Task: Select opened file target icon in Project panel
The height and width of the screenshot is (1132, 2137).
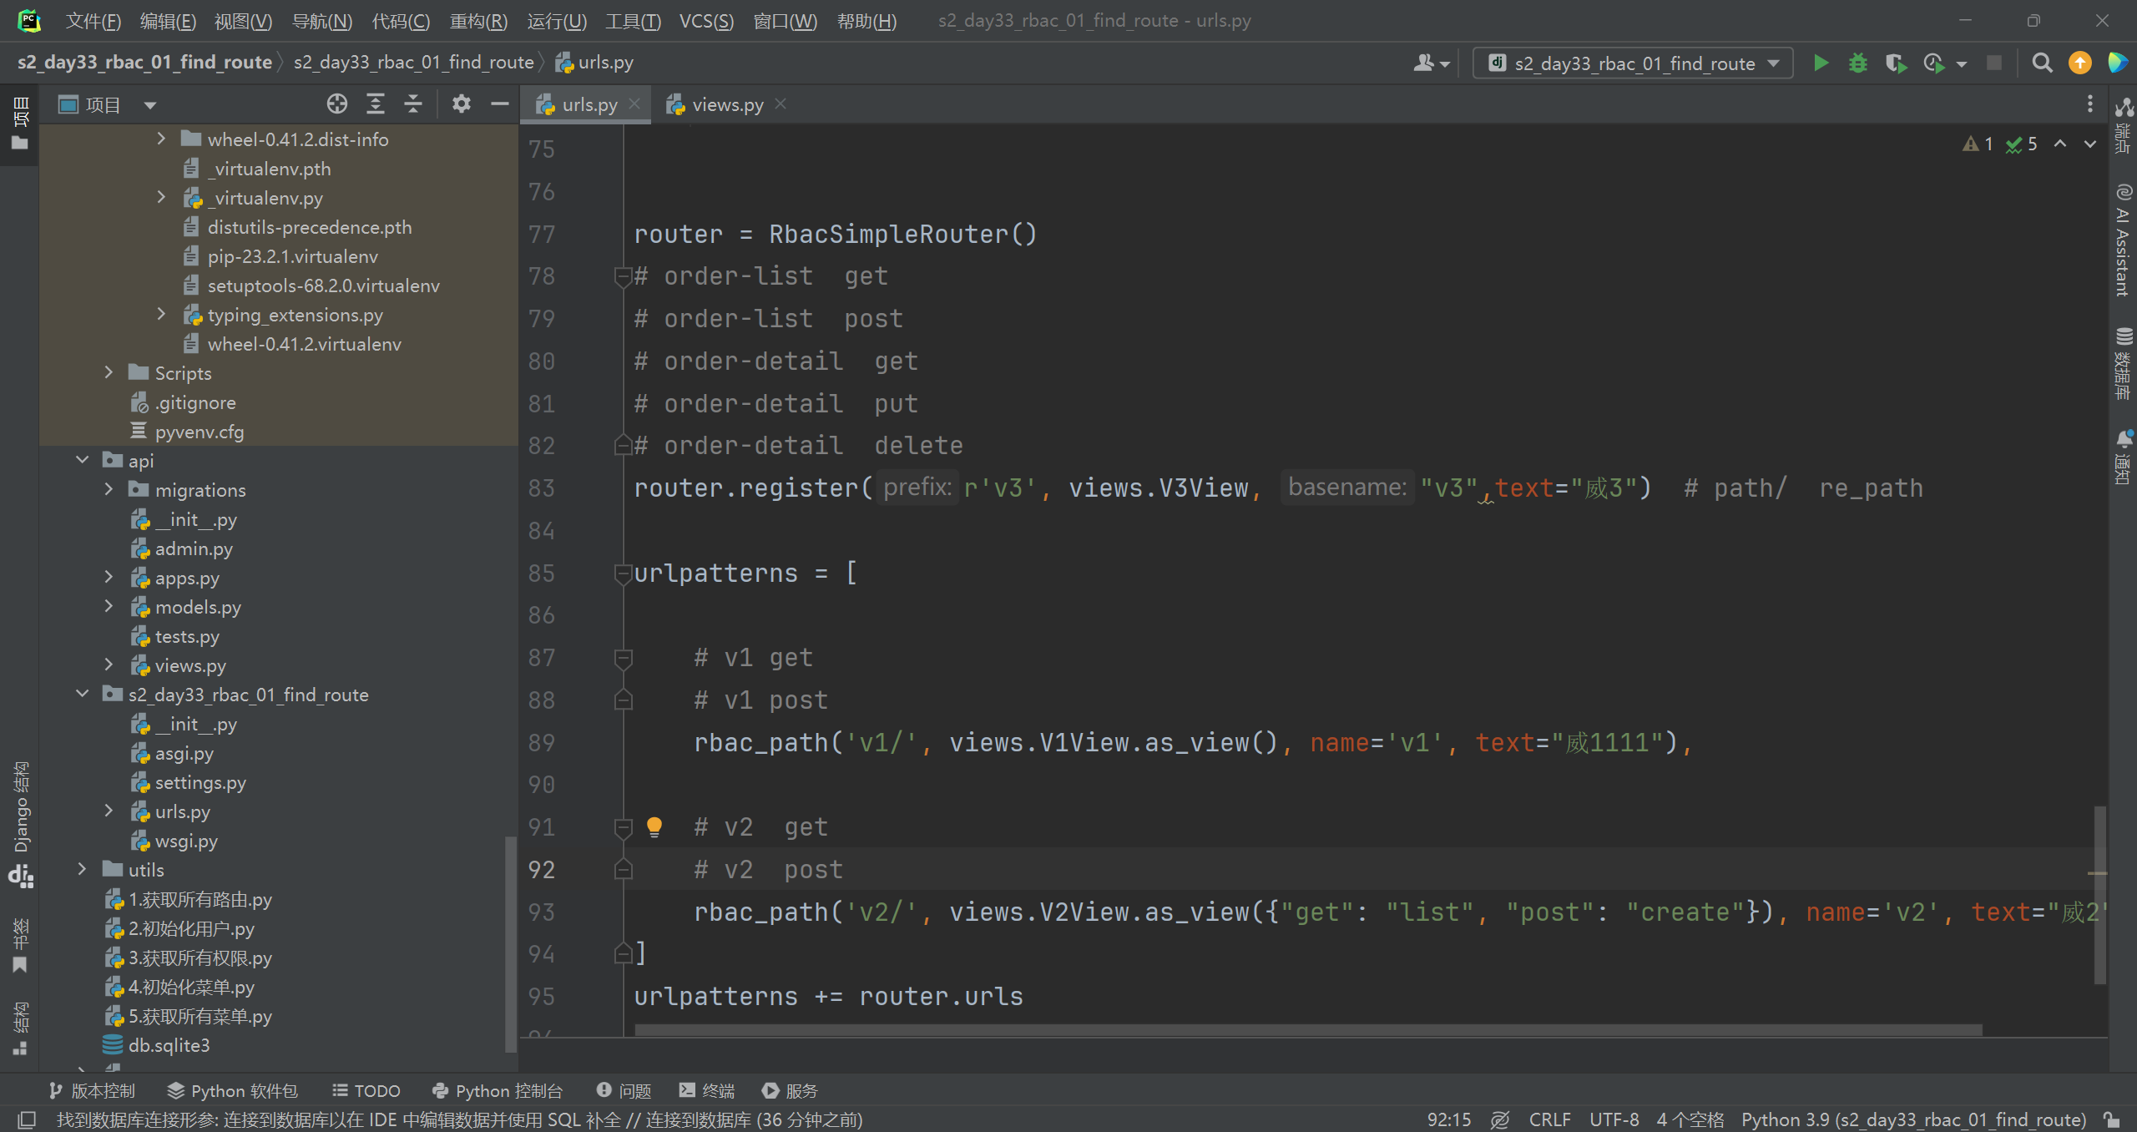Action: pos(336,104)
